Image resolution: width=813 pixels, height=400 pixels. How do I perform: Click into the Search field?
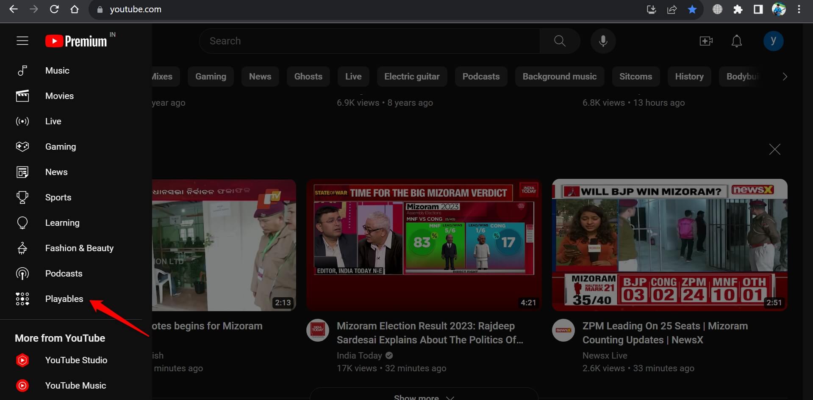pyautogui.click(x=370, y=41)
